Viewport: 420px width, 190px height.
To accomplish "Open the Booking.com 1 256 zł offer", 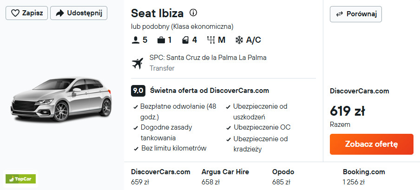I will coord(364,177).
